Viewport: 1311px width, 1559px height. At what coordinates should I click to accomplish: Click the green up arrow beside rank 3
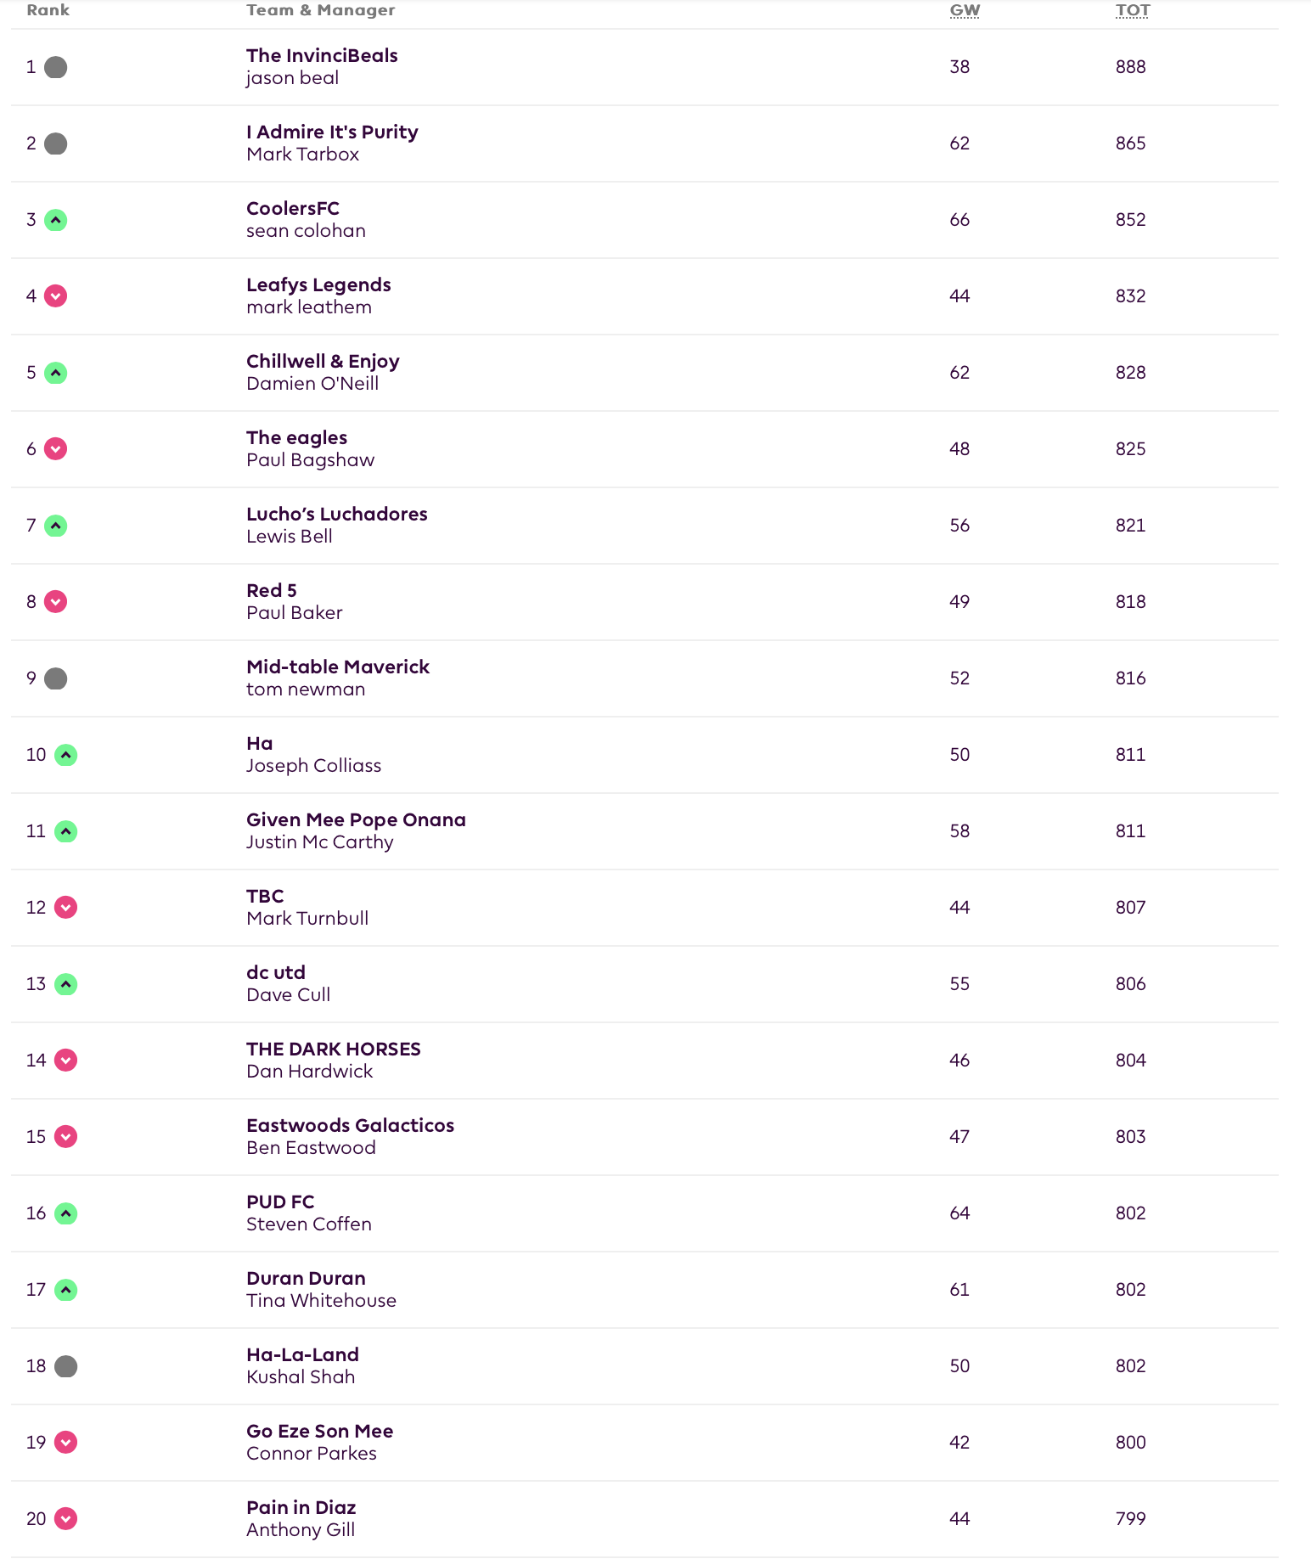pos(56,220)
